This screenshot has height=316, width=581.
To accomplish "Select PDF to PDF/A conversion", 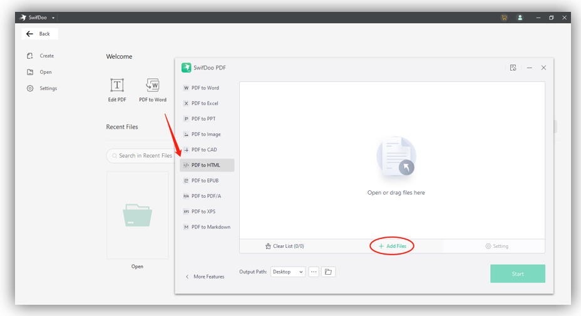I will [x=207, y=196].
